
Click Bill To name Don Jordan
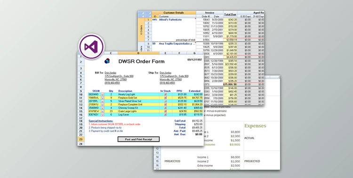(110, 73)
